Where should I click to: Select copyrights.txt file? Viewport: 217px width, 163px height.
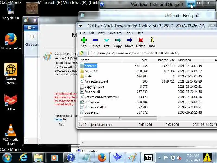[x=148, y=87]
